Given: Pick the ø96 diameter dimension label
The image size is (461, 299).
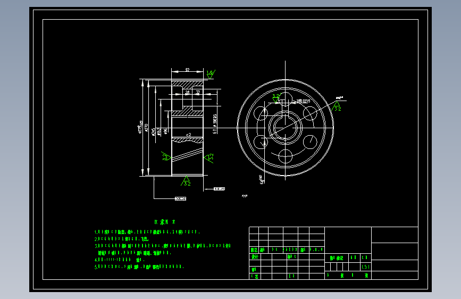Looking at the screenshot, I should point(165,131).
